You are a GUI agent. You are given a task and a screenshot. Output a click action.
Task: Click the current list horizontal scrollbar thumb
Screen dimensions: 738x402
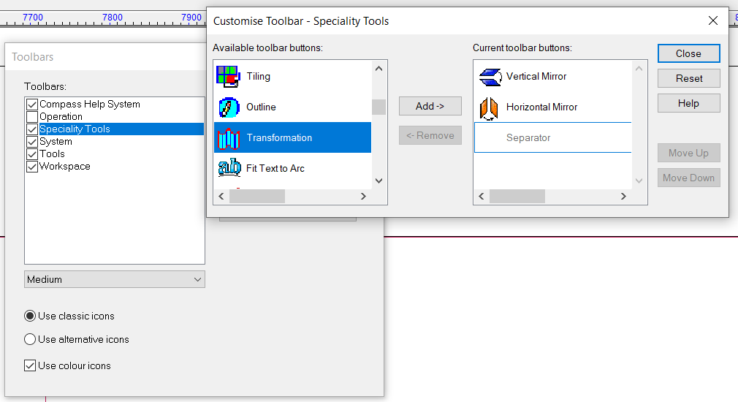coord(517,197)
